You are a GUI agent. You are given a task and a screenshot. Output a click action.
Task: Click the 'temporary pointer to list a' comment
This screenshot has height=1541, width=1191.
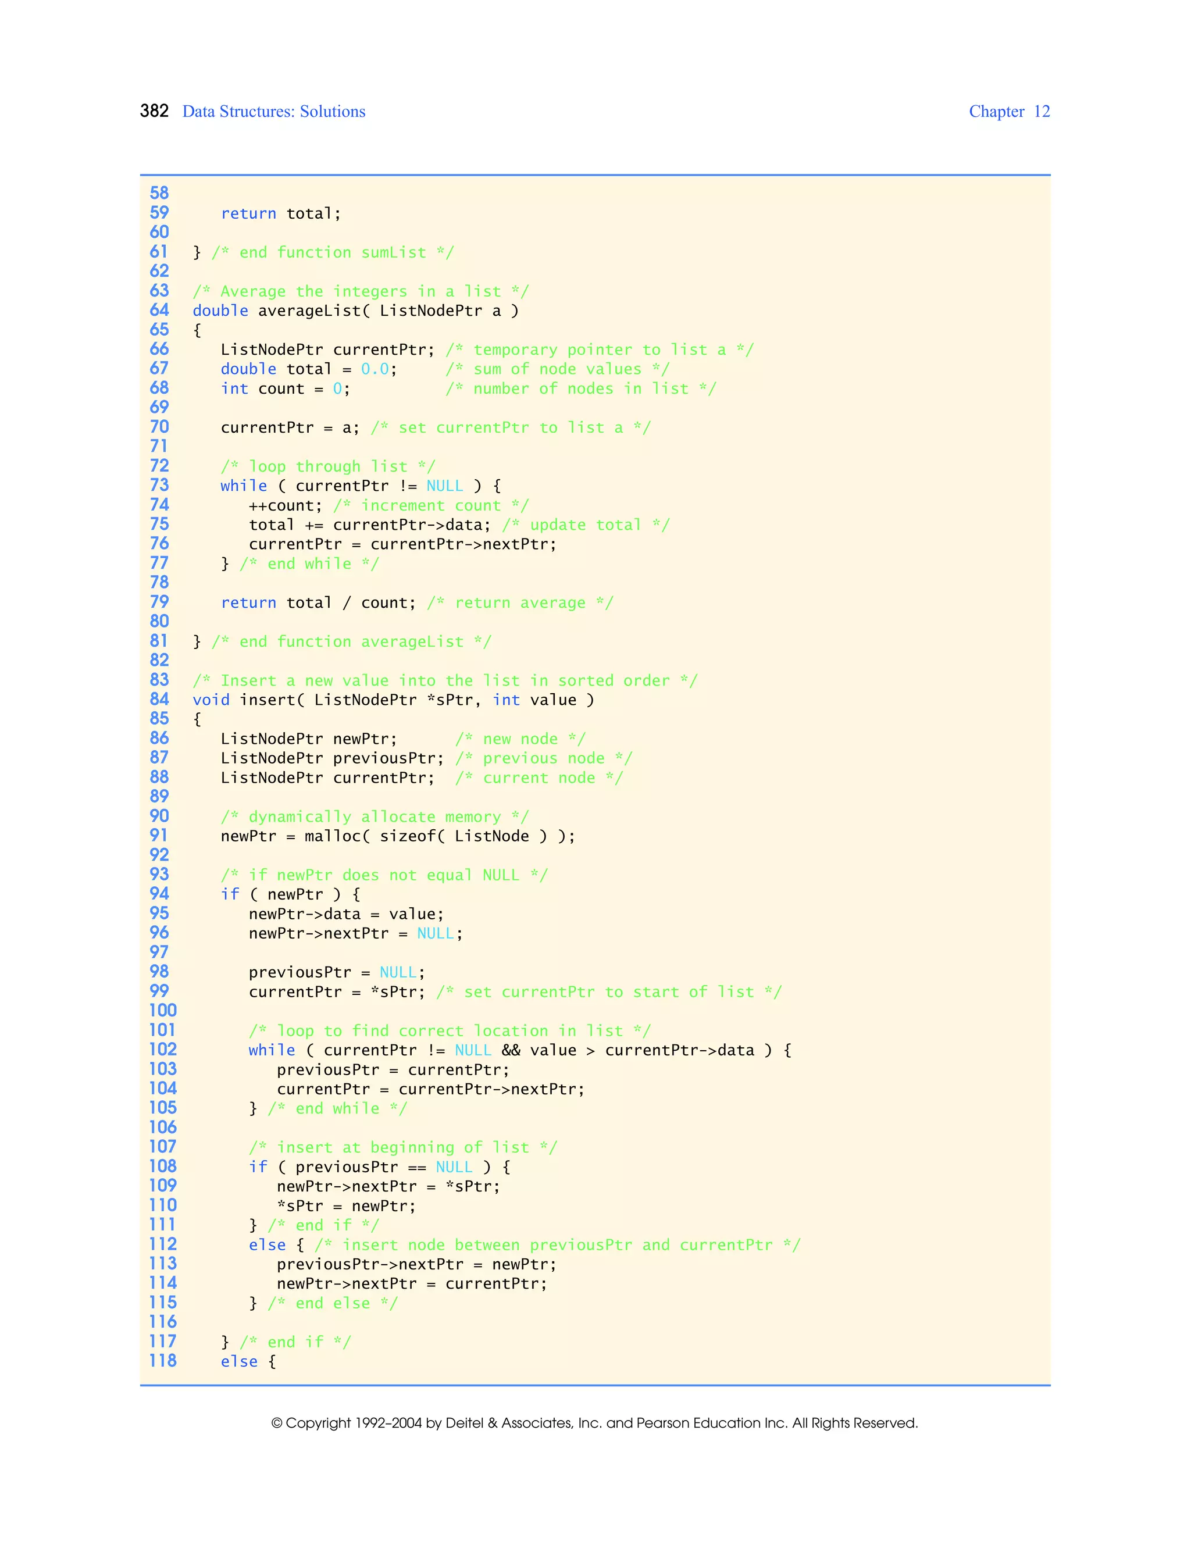pyautogui.click(x=600, y=350)
